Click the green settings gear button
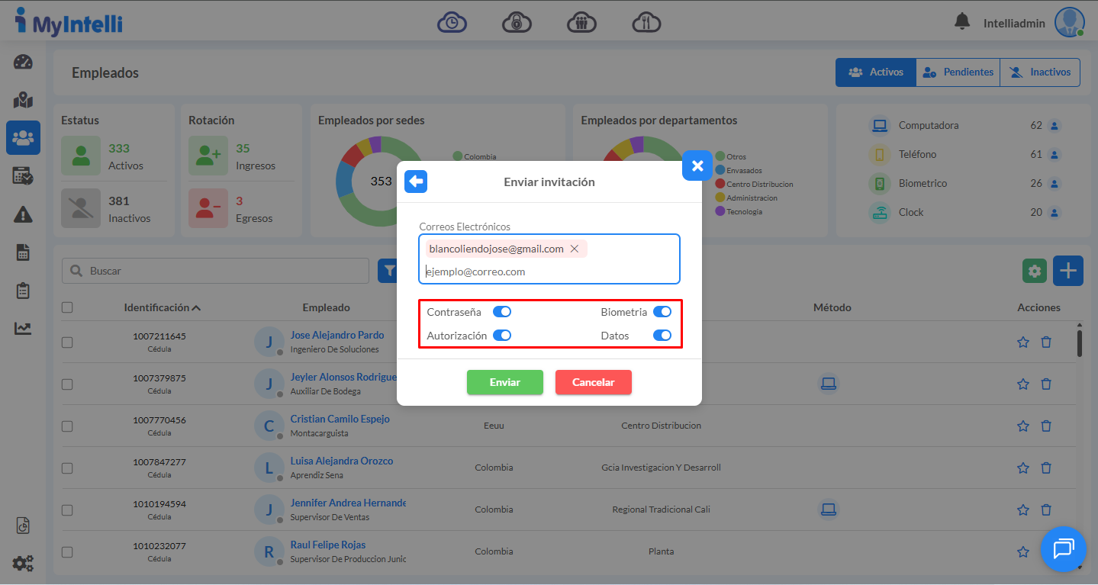Viewport: 1098px width, 585px height. pyautogui.click(x=1035, y=271)
